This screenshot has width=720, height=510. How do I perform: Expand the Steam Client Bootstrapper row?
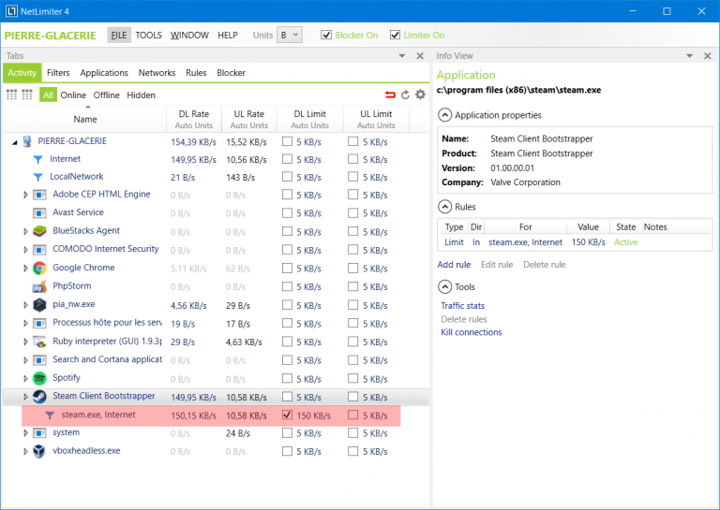[25, 397]
